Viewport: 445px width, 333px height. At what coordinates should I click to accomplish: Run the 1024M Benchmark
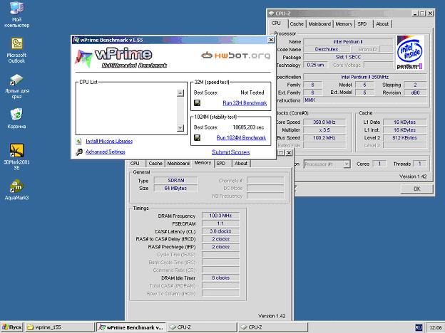[x=241, y=138]
